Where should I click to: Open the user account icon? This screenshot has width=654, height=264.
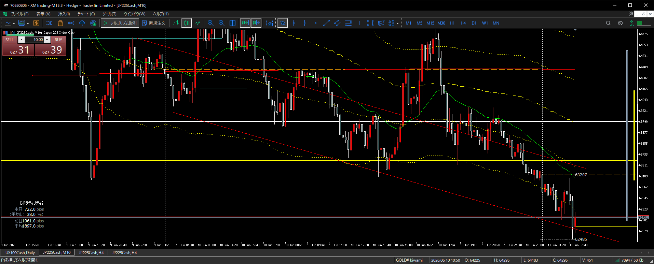tap(620, 23)
